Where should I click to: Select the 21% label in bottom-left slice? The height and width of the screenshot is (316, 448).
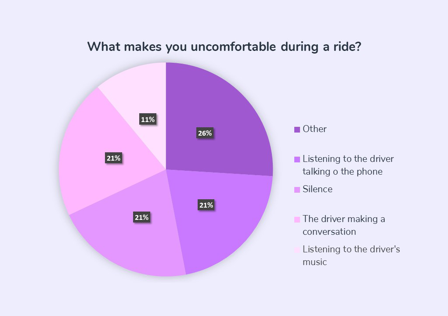coord(142,218)
